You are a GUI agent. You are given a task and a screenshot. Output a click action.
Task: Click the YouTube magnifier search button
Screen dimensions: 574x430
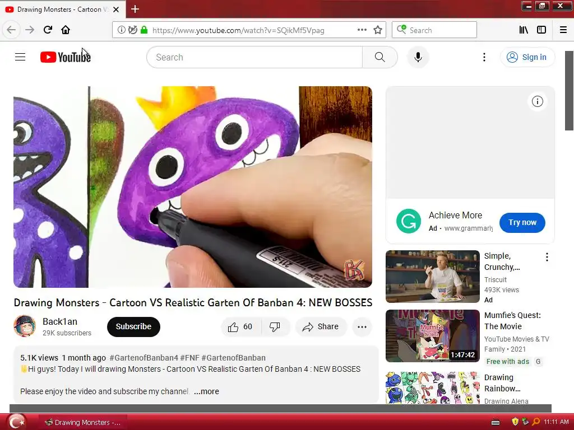coord(380,57)
